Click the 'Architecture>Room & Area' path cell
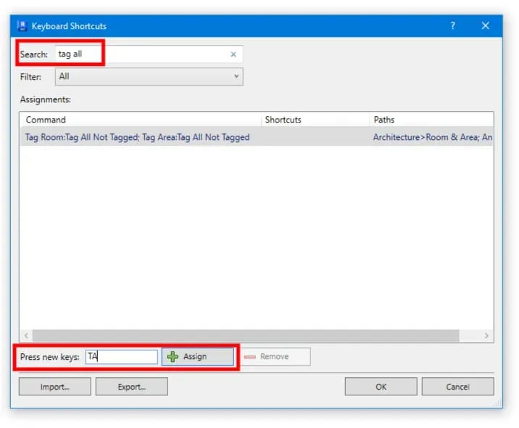Image resolution: width=519 pixels, height=428 pixels. 433,137
